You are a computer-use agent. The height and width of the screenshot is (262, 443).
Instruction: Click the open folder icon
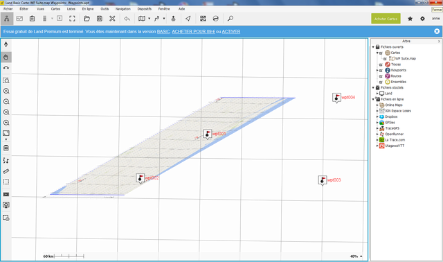pyautogui.click(x=87, y=19)
